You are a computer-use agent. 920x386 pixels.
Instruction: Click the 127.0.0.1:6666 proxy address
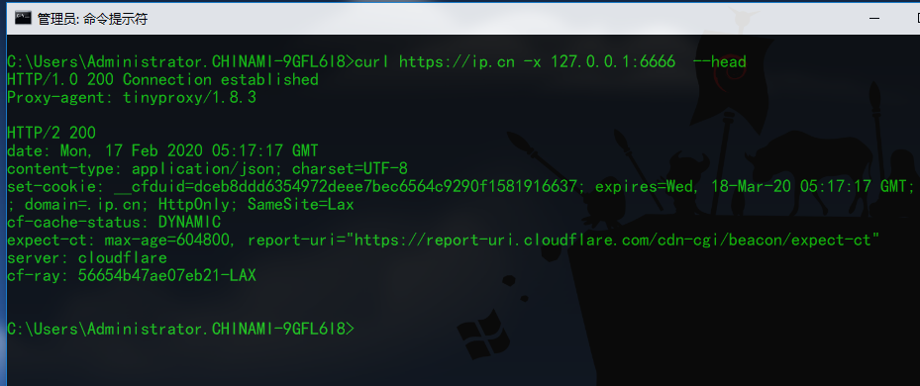click(613, 61)
